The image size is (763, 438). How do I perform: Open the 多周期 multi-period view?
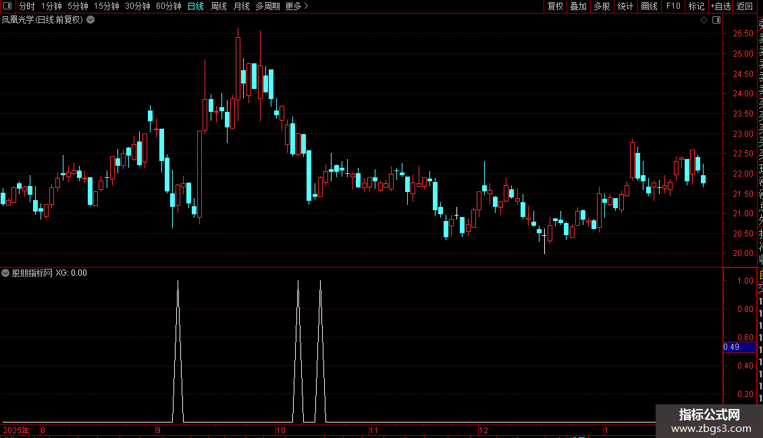[267, 6]
